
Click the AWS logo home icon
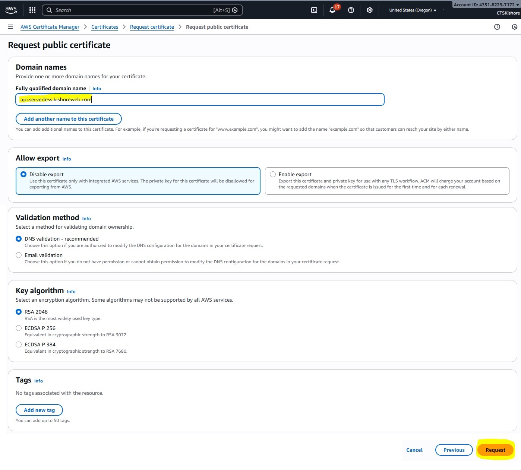coord(11,10)
